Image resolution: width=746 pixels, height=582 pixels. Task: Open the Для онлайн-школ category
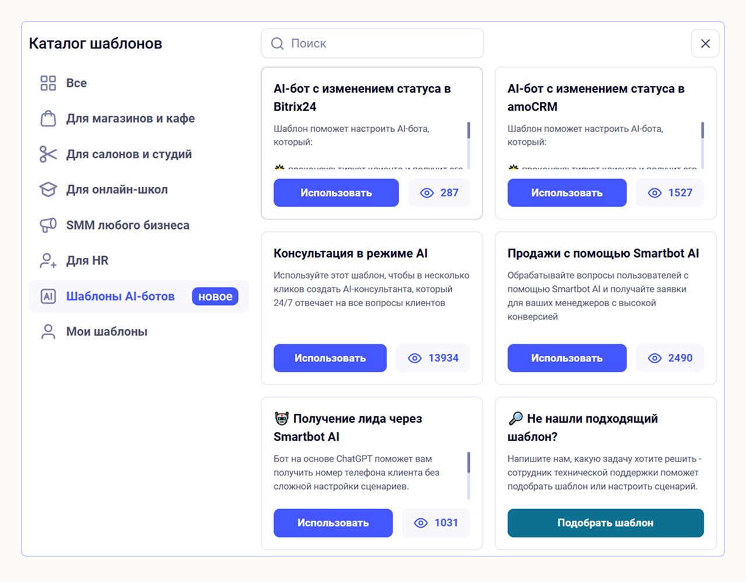coord(117,190)
